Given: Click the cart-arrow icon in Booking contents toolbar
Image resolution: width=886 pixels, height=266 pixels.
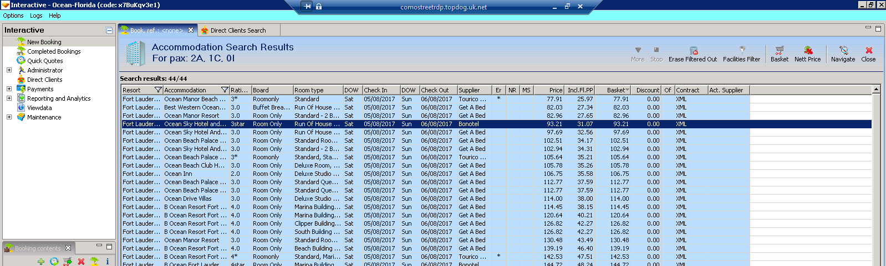Looking at the screenshot, I should [68, 262].
